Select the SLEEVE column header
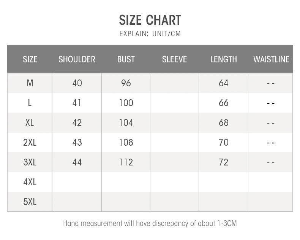This screenshot has height=240, width=300. (x=174, y=59)
